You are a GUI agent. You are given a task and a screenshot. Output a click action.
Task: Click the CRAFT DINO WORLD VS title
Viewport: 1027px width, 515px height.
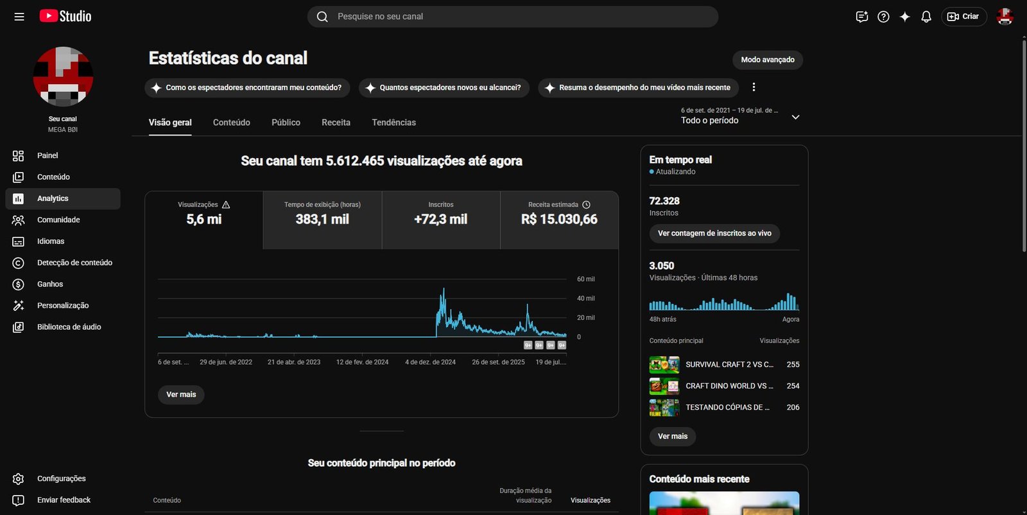729,386
